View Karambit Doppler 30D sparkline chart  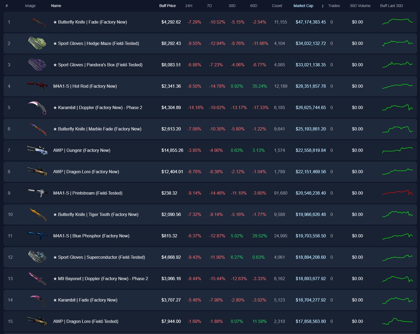pos(398,107)
